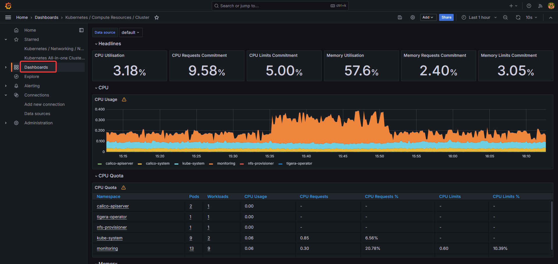The width and height of the screenshot is (558, 264).
Task: Open the Add dropdown menu
Action: tap(428, 17)
